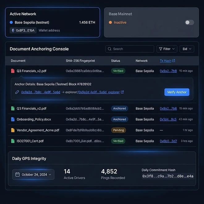The height and width of the screenshot is (204, 204).
Task: Click Anchored badge on Q3 Financials row
Action: click(x=120, y=108)
